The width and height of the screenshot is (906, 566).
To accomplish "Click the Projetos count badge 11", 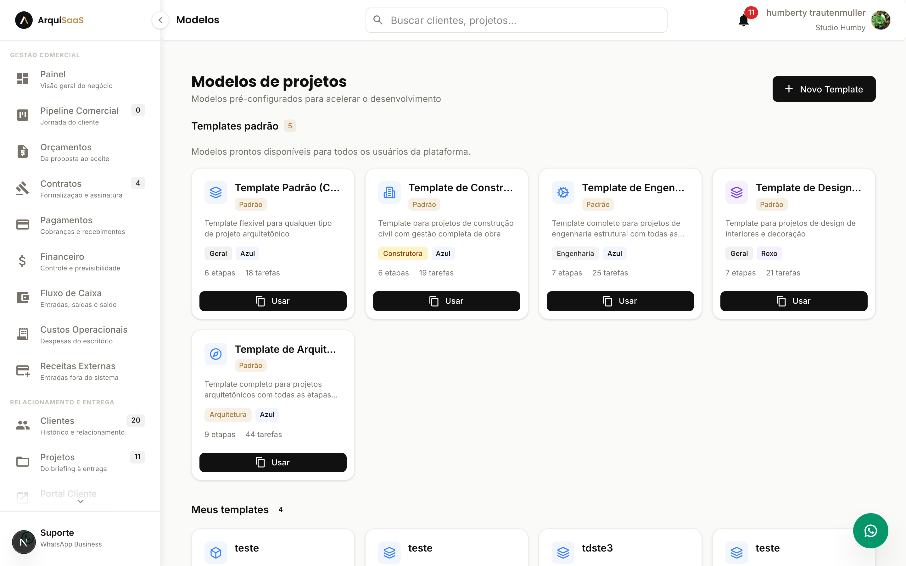I will (x=137, y=457).
